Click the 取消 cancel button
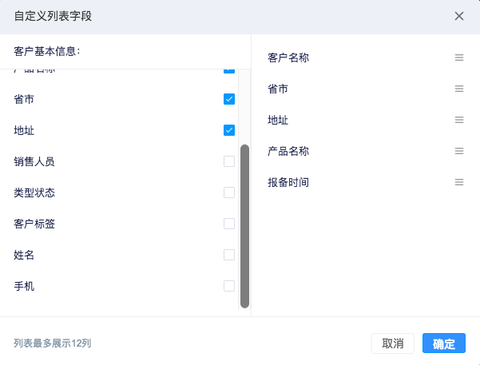Screen dimensions: 480x365 tap(393, 343)
